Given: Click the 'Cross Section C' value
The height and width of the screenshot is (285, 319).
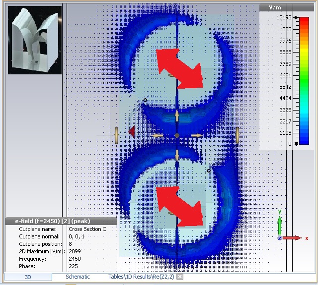Looking at the screenshot, I should pos(87,229).
